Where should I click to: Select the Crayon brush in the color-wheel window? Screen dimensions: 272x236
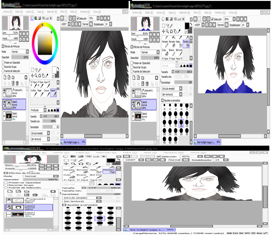click(x=47, y=93)
